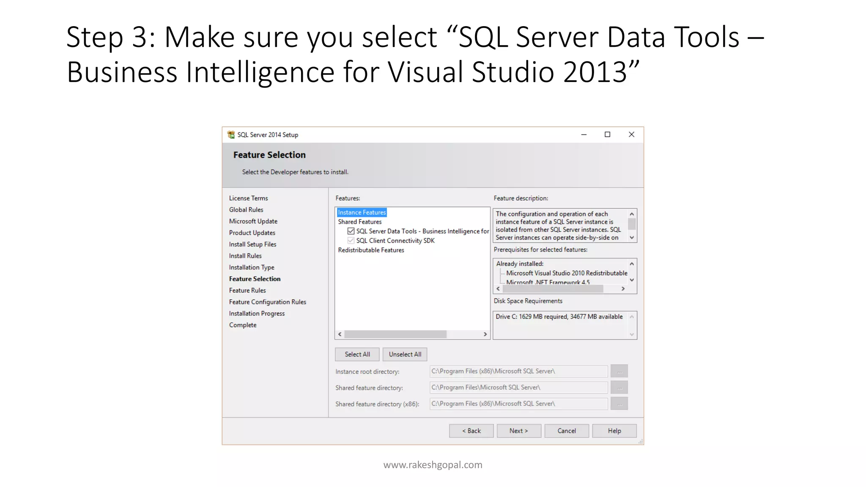
Task: Select the bold Feature Selection step in sidebar
Action: (255, 279)
